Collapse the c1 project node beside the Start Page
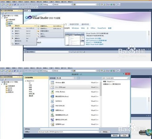The height and width of the screenshot is (139, 152). (x=2, y=18)
